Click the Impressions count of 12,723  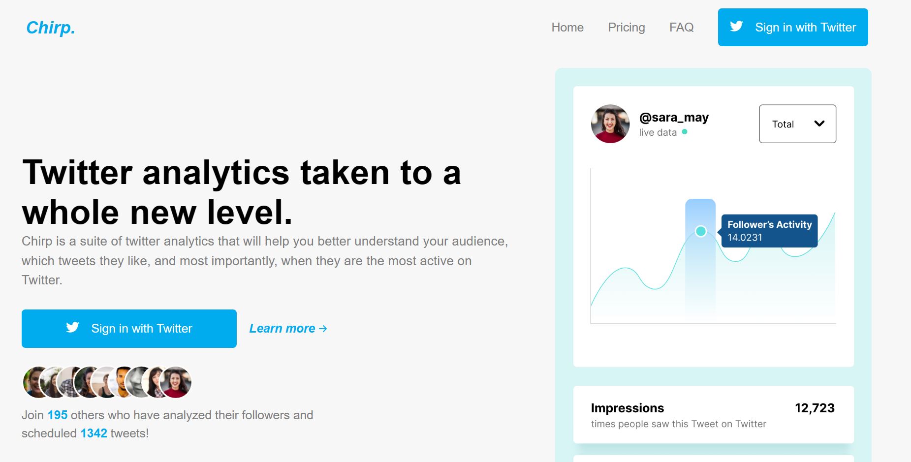pos(815,407)
